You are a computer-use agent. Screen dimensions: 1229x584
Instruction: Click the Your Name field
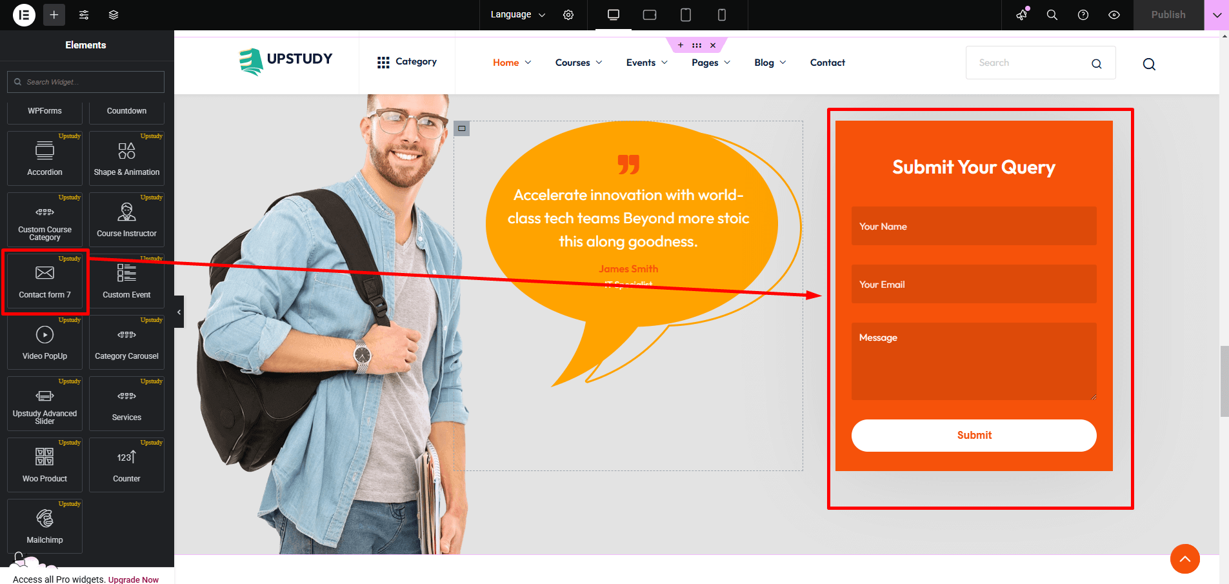pyautogui.click(x=974, y=226)
